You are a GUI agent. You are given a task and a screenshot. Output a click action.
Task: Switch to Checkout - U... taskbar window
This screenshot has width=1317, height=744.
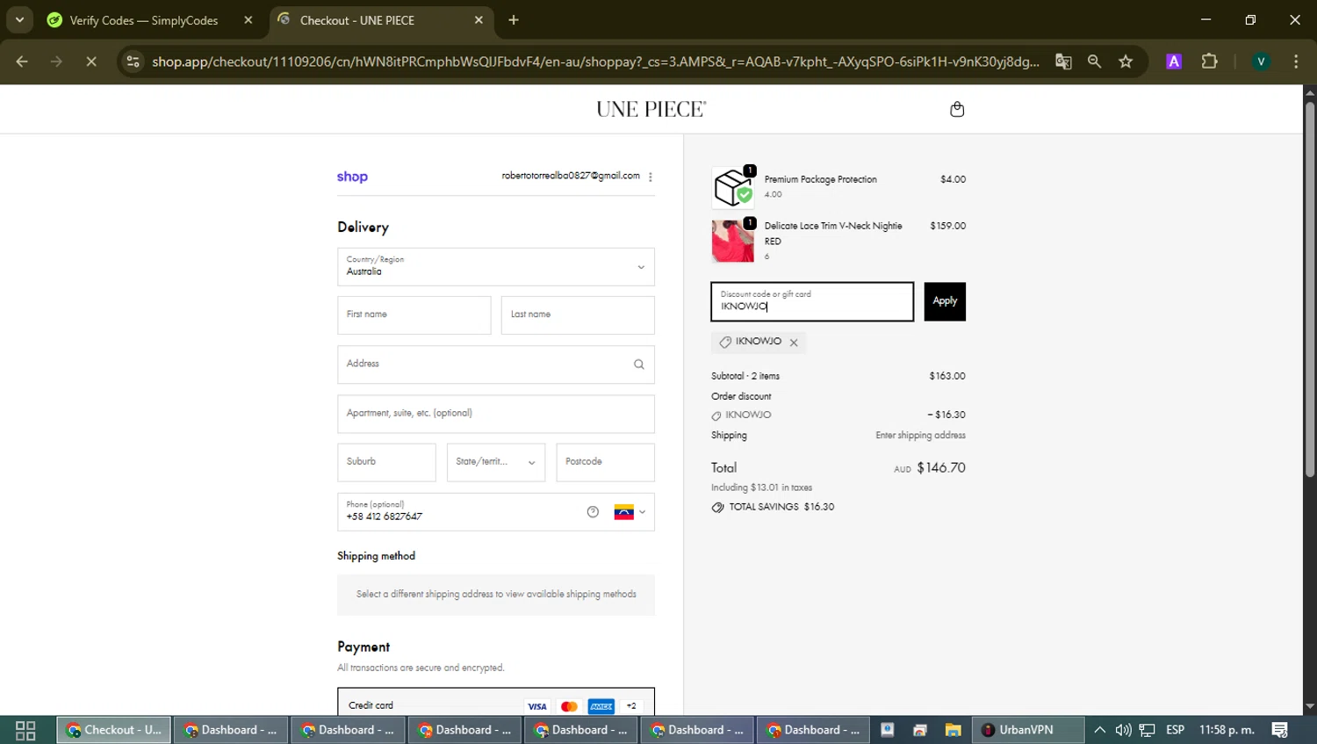tap(114, 730)
